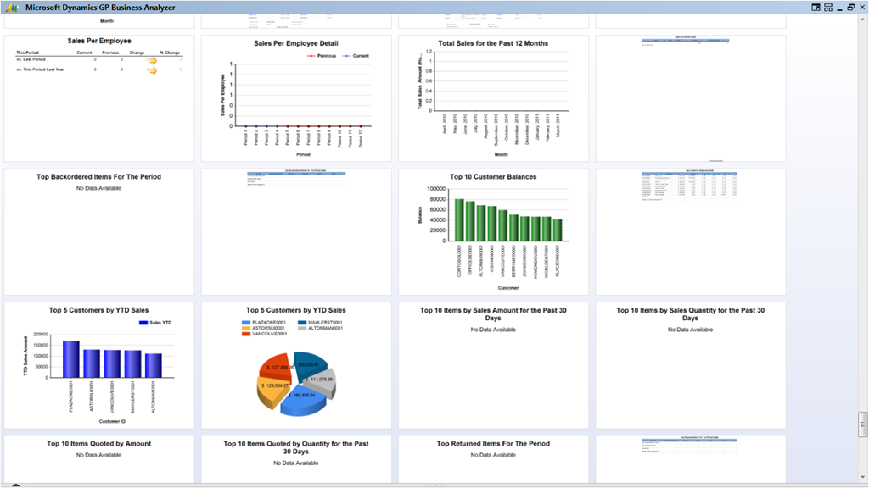Screen dimensions: 869x488
Task: Click the PLAZAONE0001 legend swatch in pie chart
Action: coord(246,323)
